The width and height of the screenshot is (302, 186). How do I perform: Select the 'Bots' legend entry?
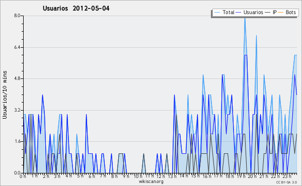[x=290, y=12]
